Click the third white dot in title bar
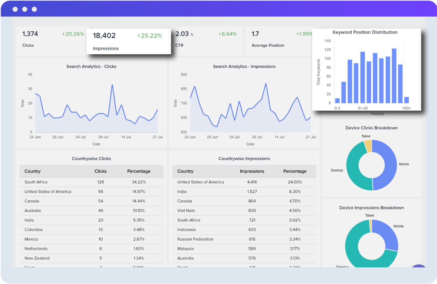 34,9
